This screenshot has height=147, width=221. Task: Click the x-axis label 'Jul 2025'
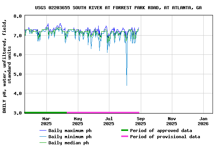pyautogui.click(x=109, y=121)
